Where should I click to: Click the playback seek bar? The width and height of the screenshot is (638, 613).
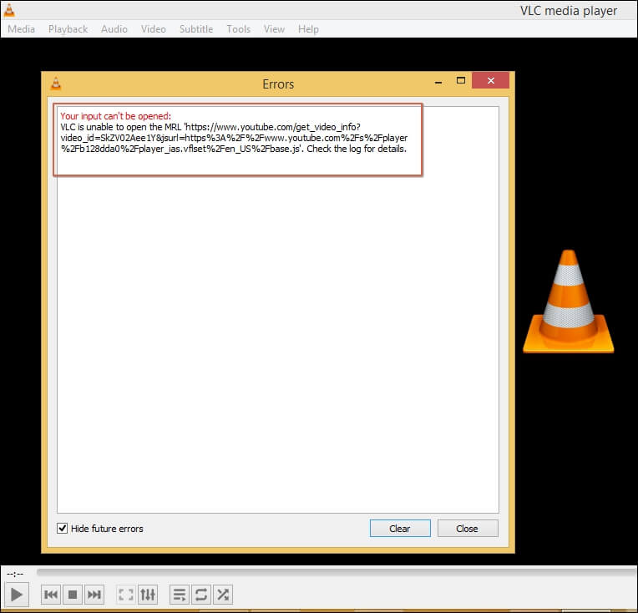pyautogui.click(x=337, y=572)
